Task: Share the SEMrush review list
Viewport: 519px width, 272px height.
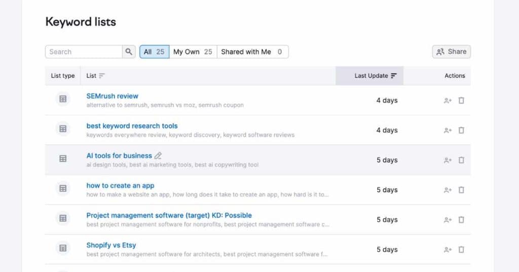Action: [x=448, y=100]
